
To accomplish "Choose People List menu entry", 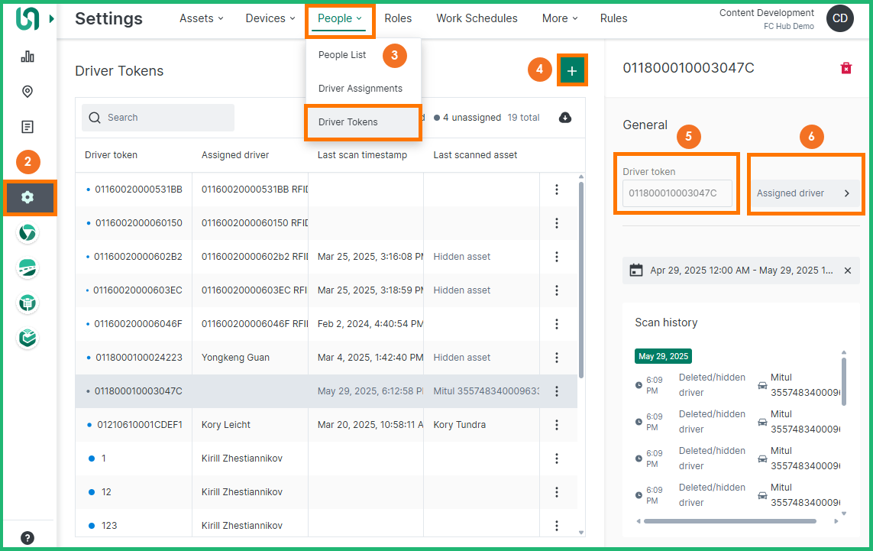I will [342, 55].
